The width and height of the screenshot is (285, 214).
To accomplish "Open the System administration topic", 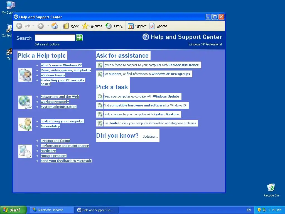I will 58,107.
